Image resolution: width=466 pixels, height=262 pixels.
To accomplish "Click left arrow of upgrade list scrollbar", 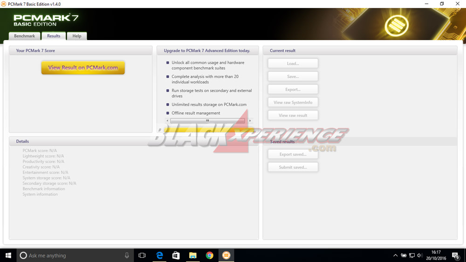I will [x=167, y=121].
